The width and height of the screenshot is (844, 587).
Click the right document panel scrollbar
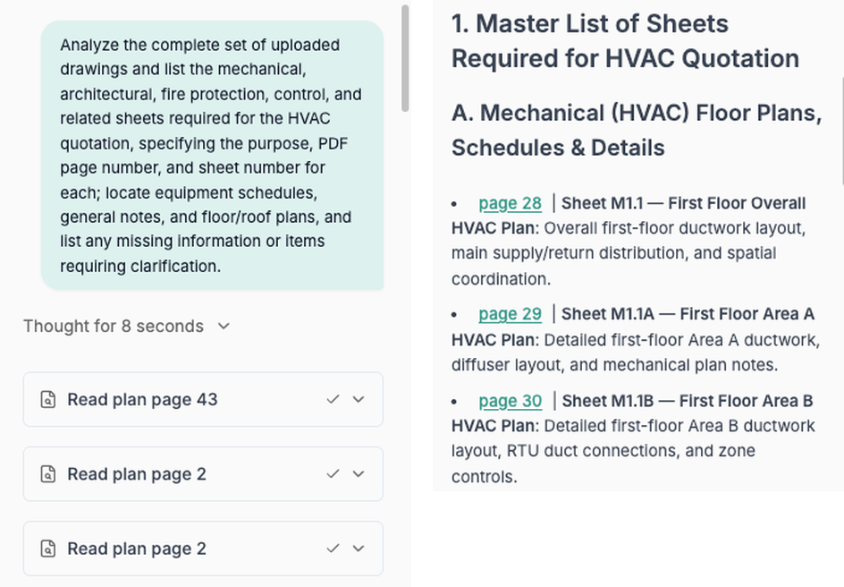842,131
